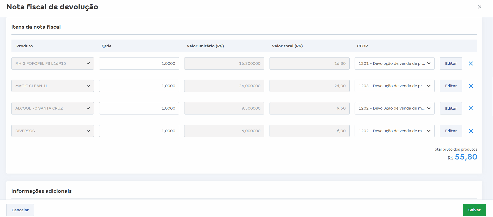This screenshot has height=217, width=493.
Task: Delete the DIVERSOS item row
Action: [x=471, y=131]
